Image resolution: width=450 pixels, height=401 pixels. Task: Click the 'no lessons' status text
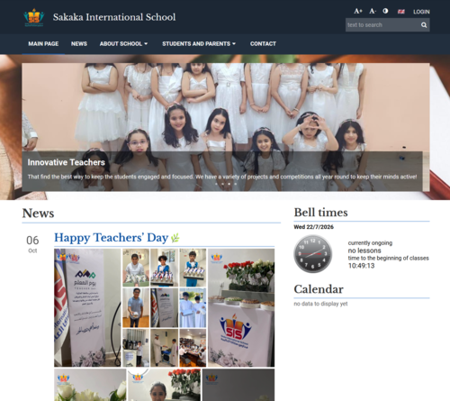point(364,251)
